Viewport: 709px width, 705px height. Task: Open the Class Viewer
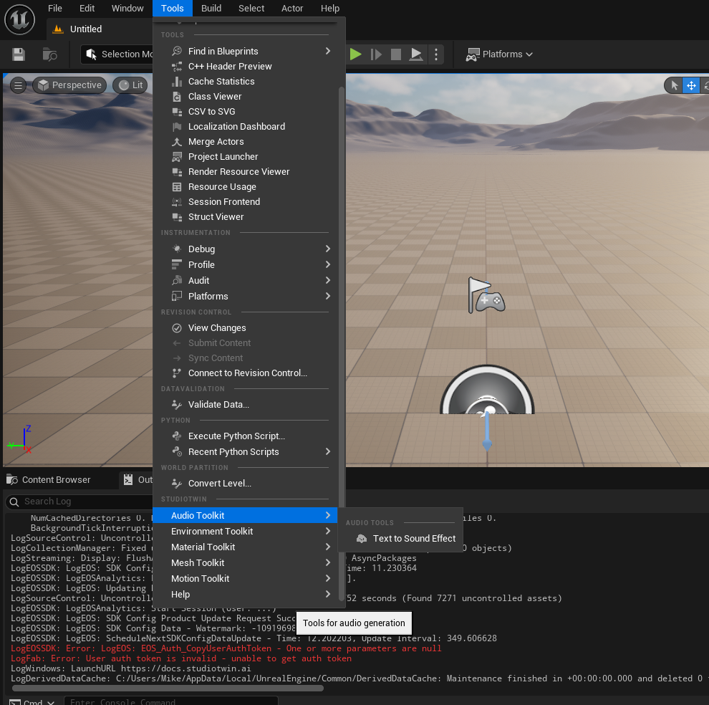(x=246, y=97)
